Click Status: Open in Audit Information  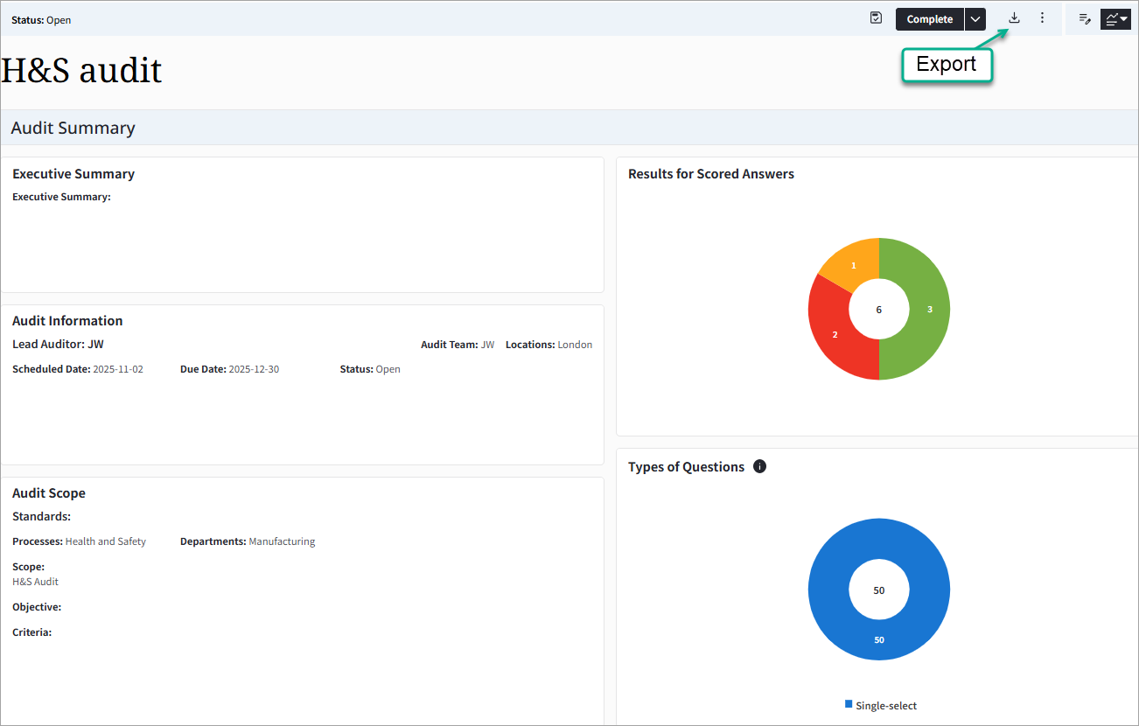pyautogui.click(x=370, y=369)
